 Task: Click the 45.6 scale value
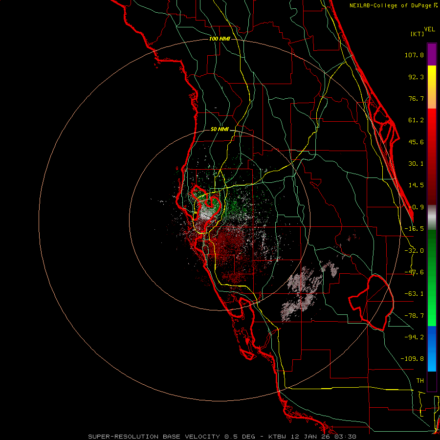tap(416, 142)
